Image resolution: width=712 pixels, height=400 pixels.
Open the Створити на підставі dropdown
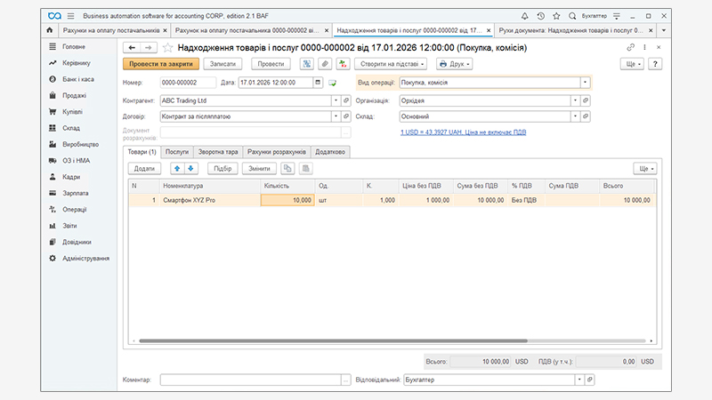[391, 64]
